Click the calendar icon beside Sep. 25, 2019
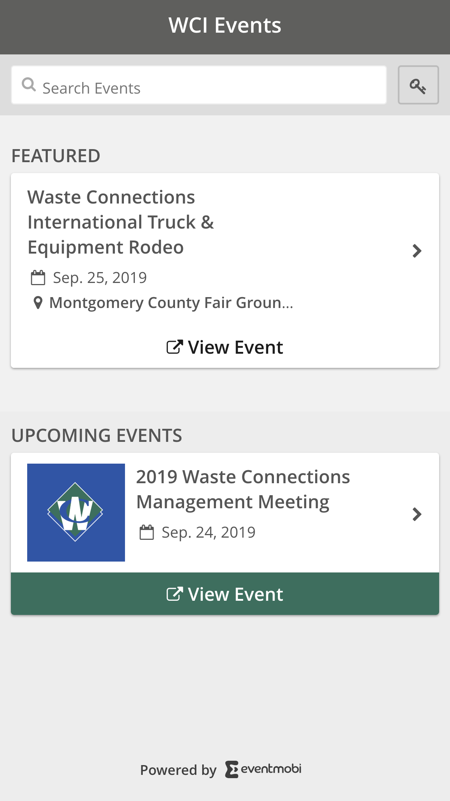This screenshot has height=801, width=450. click(38, 278)
